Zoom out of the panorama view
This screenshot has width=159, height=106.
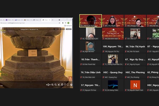point(55,85)
